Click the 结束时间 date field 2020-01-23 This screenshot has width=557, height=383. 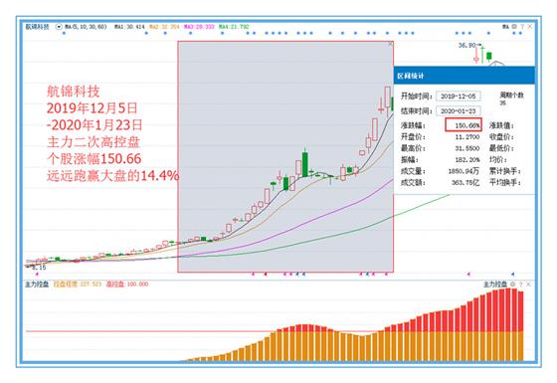(x=458, y=110)
